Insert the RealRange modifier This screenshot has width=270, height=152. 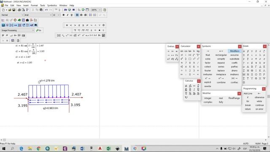234,98
